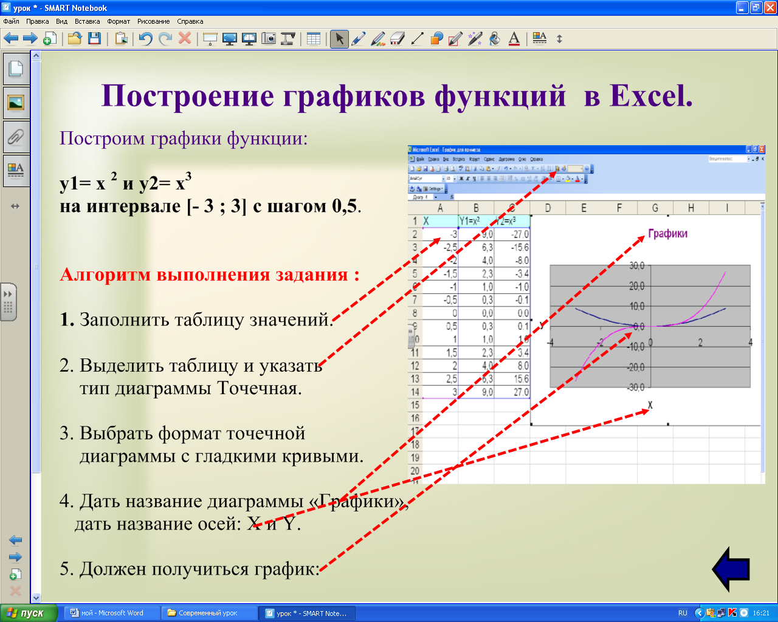Save the notebook with the floppy disk icon
The height and width of the screenshot is (622, 778).
point(94,39)
